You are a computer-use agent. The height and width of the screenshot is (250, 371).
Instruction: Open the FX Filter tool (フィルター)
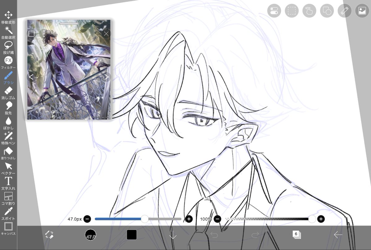(8, 63)
